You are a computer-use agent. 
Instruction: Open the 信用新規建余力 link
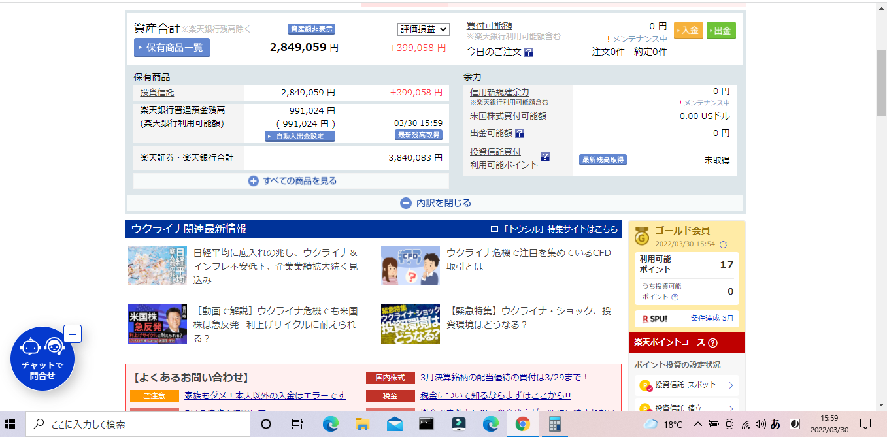tap(499, 93)
